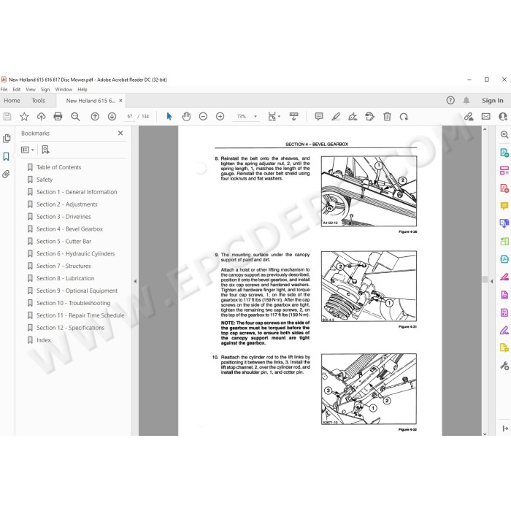Expand the right tools panel arrow icon
This screenshot has width=511, height=511.
[x=505, y=429]
